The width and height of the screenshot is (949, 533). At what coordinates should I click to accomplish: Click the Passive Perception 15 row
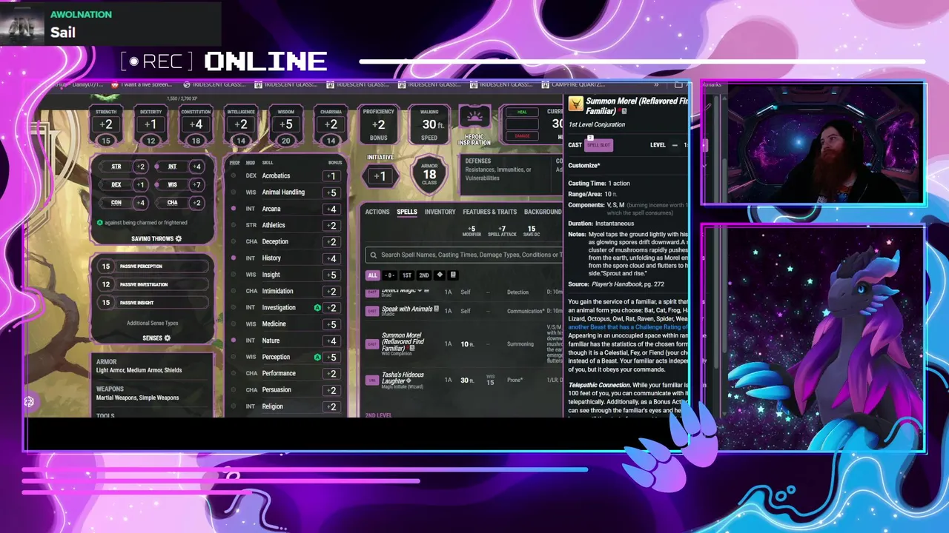click(x=152, y=266)
